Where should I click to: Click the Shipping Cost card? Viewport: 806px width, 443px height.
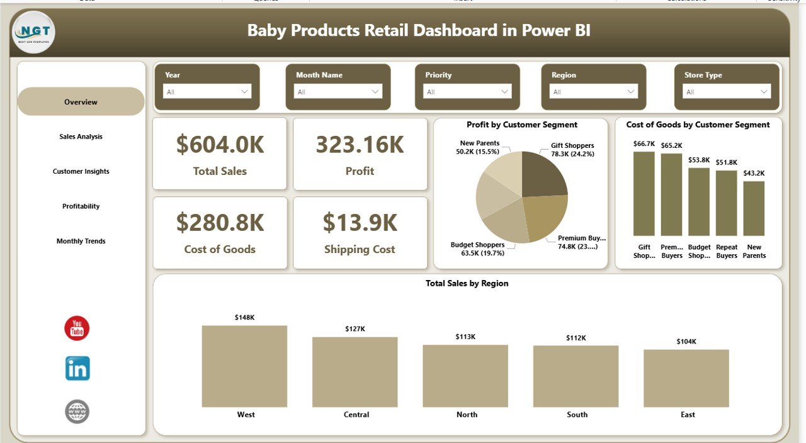point(360,232)
